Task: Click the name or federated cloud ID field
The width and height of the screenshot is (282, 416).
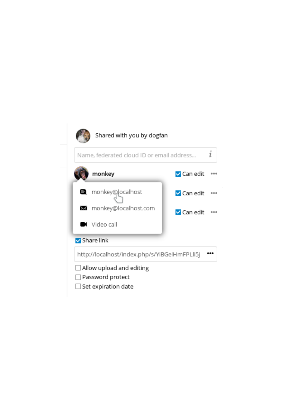Action: (146, 155)
